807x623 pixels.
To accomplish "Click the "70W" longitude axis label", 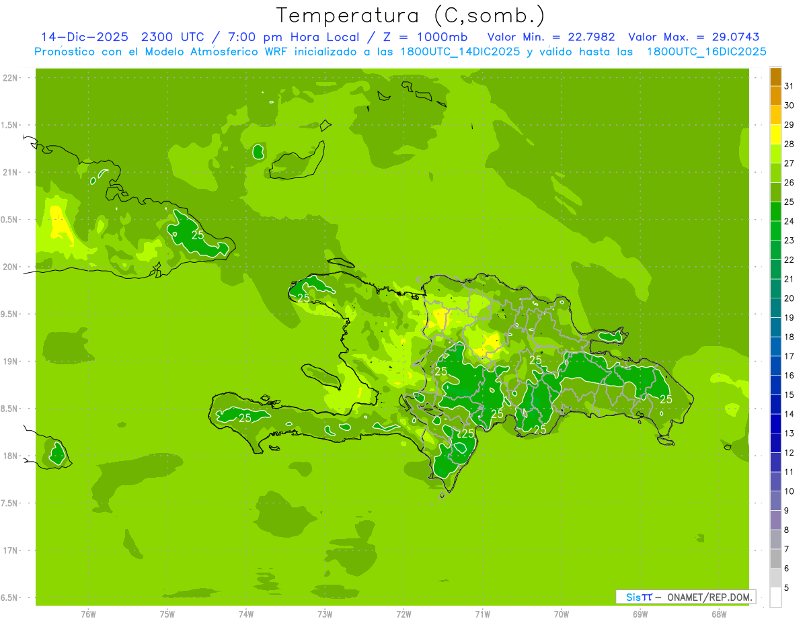I will click(562, 614).
